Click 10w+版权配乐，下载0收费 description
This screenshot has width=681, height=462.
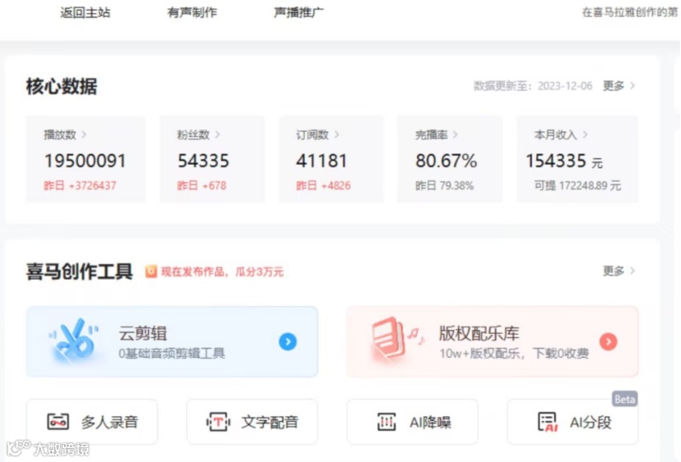tap(514, 353)
